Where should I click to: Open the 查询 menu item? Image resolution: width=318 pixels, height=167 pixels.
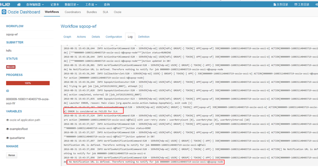pos(107,4)
